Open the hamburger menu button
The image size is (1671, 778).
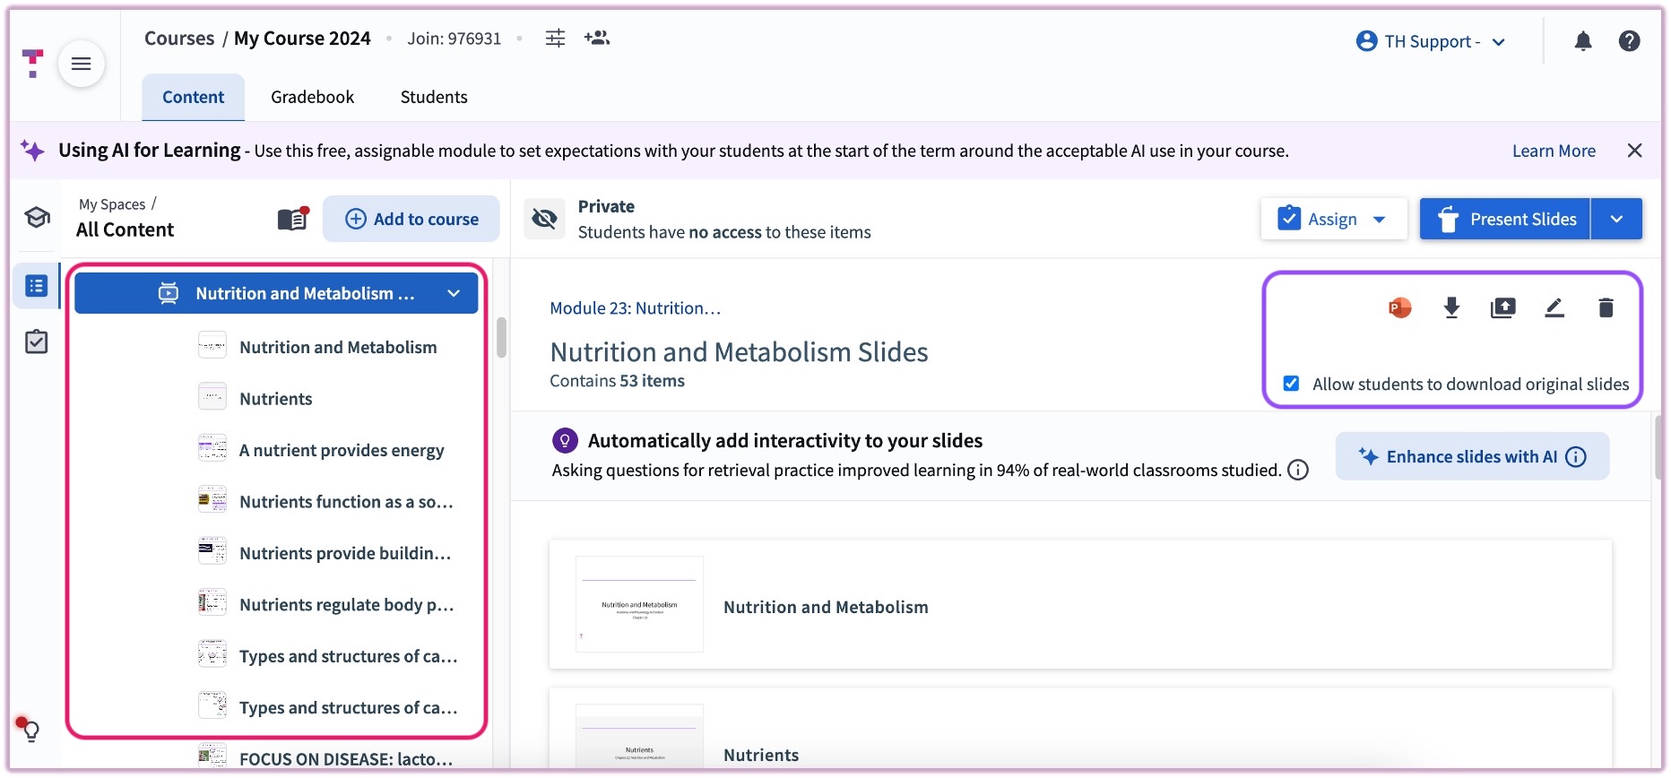(x=82, y=64)
